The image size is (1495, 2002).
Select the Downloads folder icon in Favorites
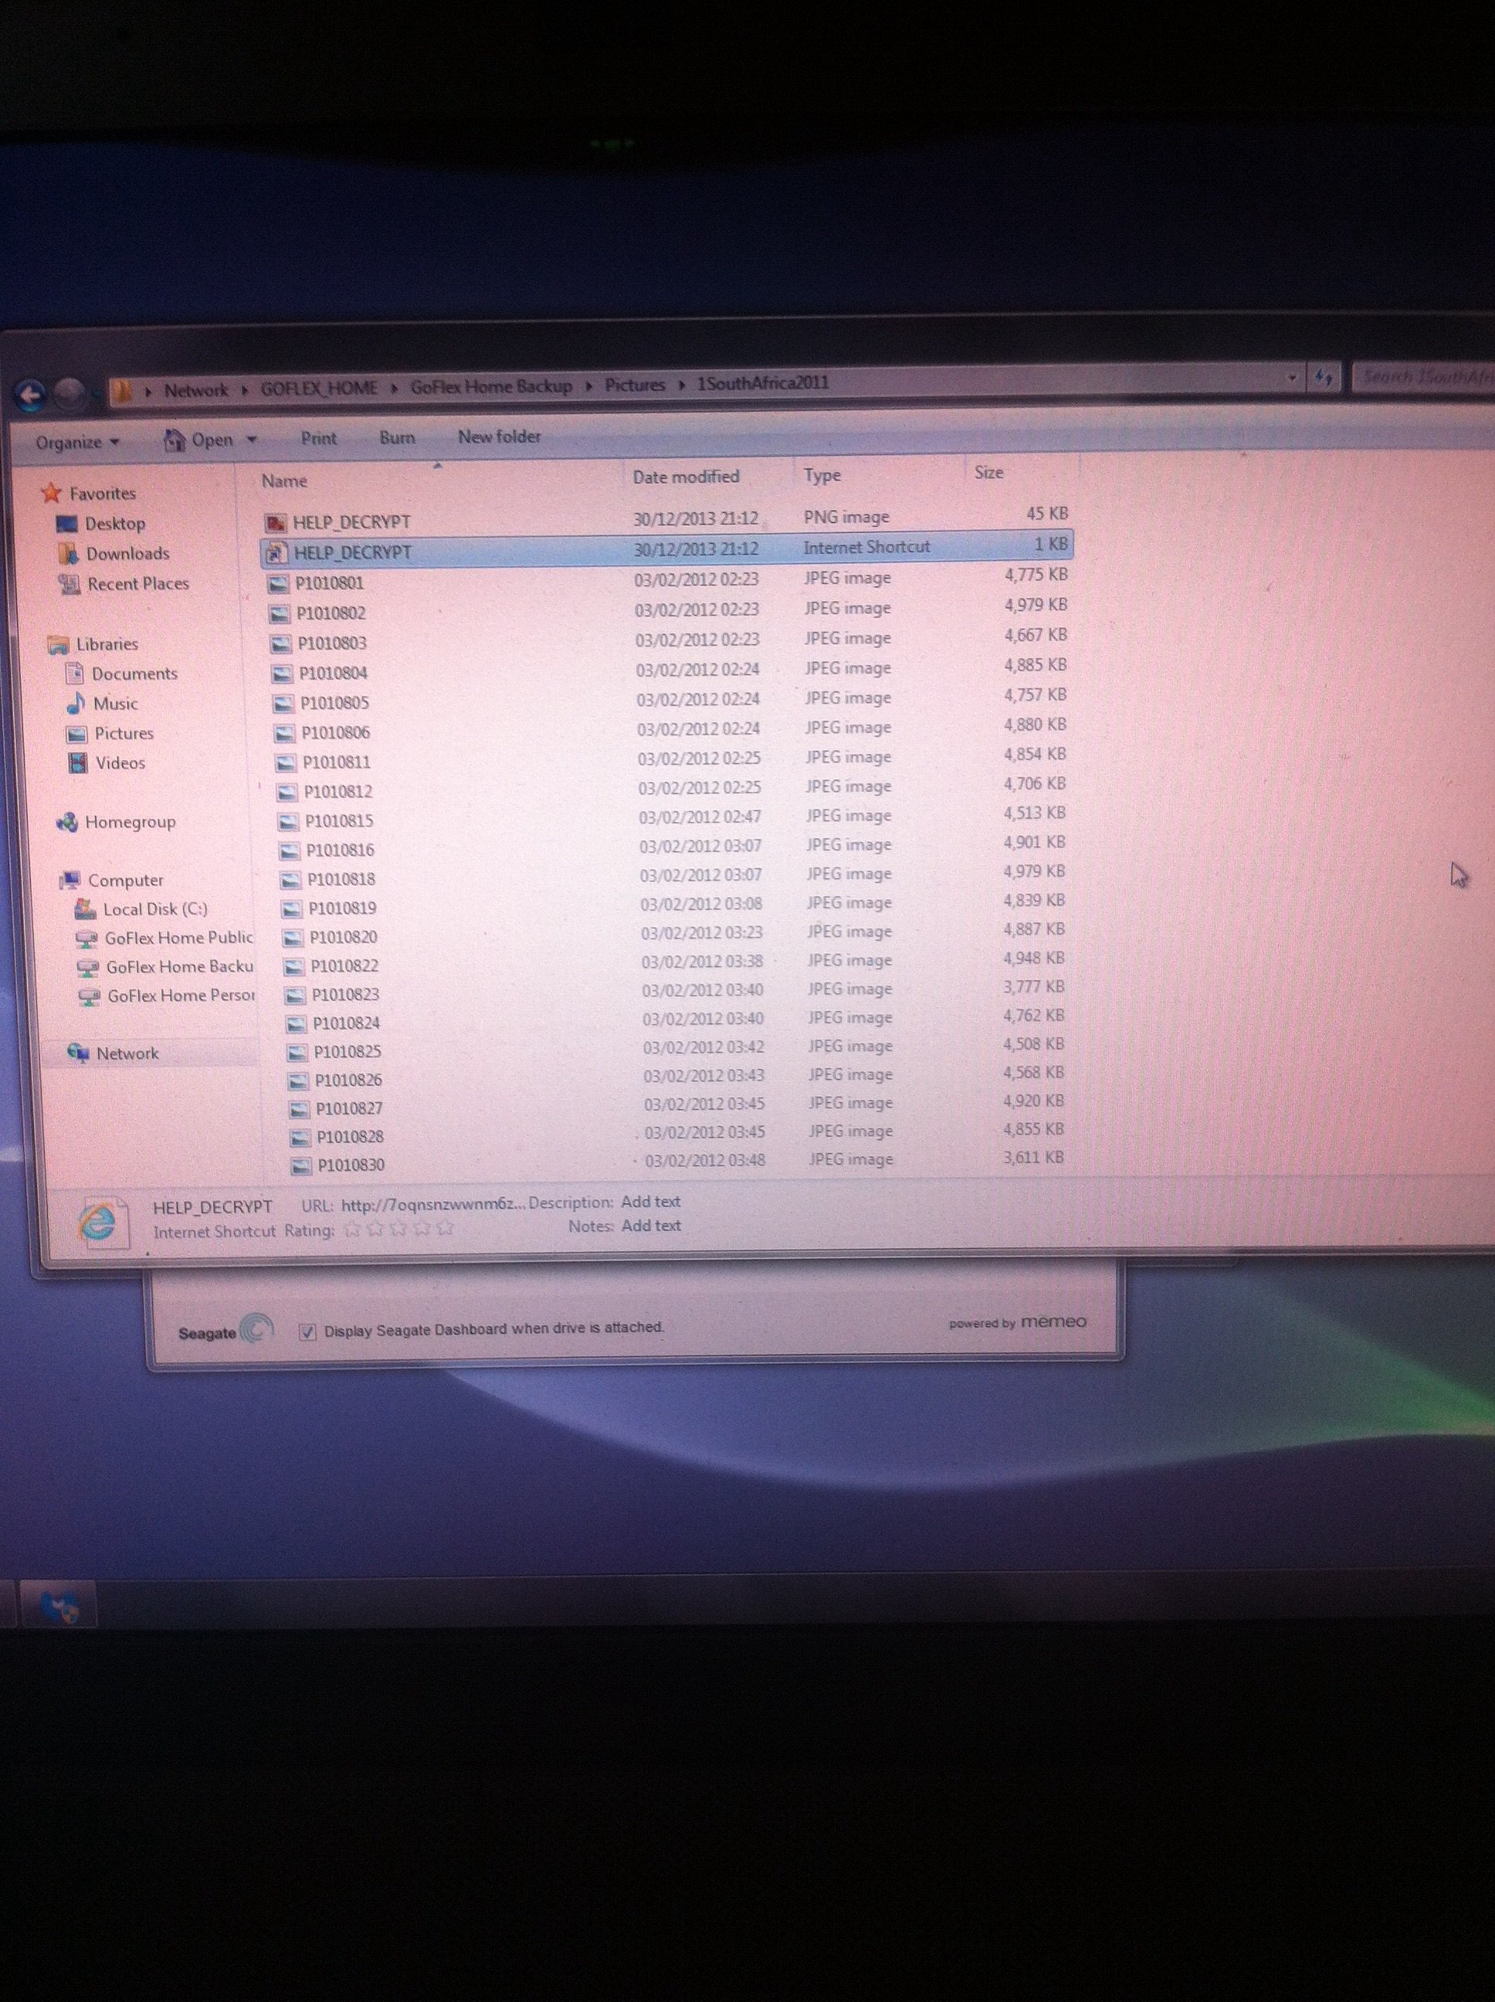(68, 554)
